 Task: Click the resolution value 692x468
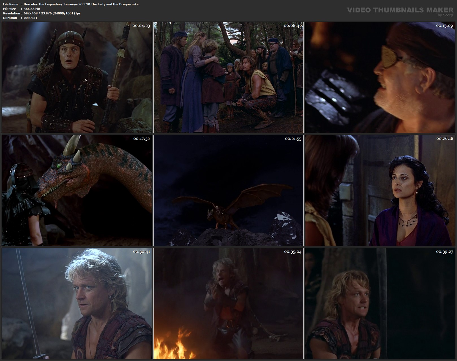tap(31, 13)
